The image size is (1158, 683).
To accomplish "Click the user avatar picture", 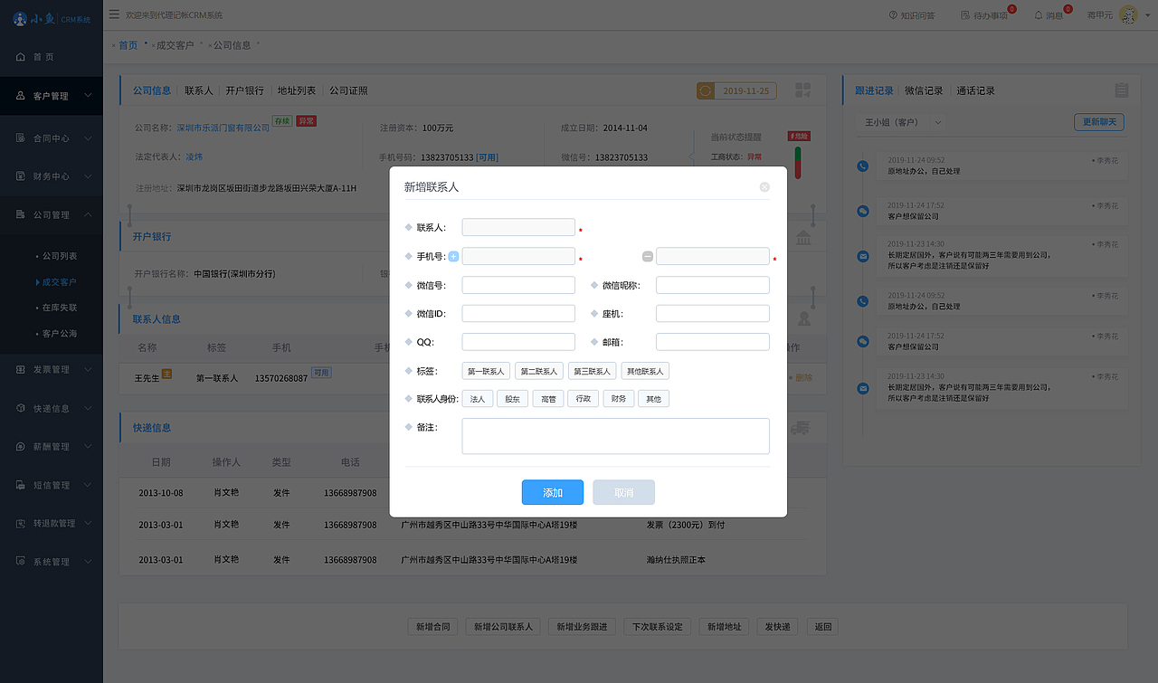I will tap(1128, 14).
